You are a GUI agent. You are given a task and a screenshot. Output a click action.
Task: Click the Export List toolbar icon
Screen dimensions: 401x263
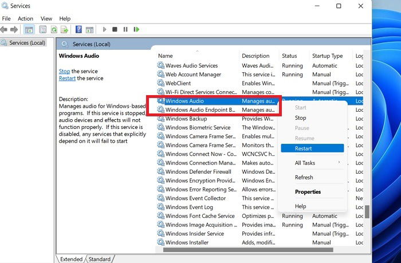click(64, 30)
